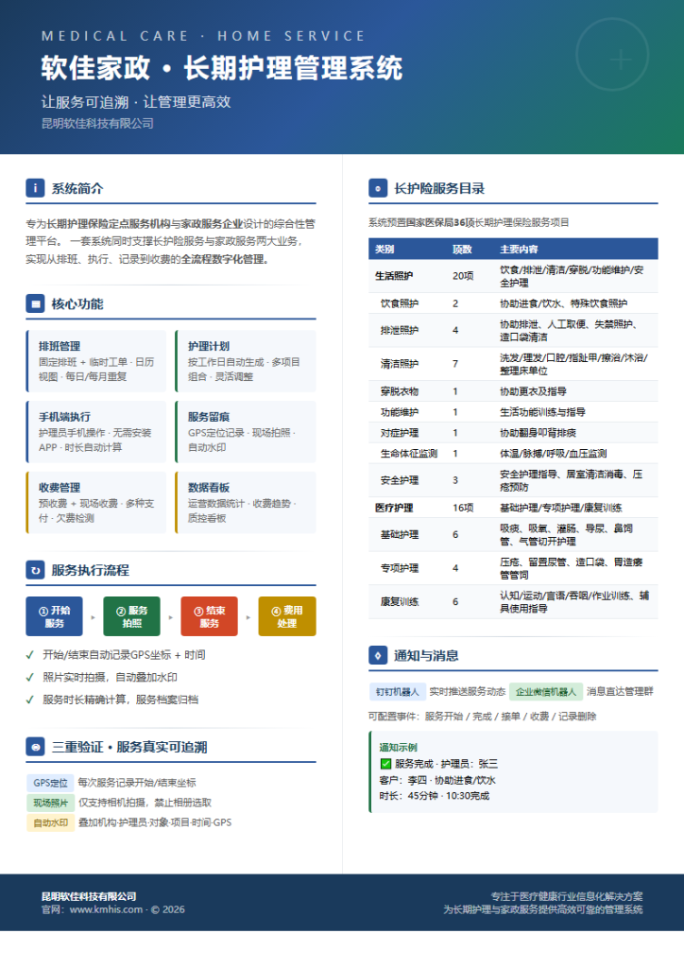Image resolution: width=684 pixels, height=968 pixels.
Task: Click 仅支持相机拍摄，禁止相册选取 text
Action: (145, 803)
